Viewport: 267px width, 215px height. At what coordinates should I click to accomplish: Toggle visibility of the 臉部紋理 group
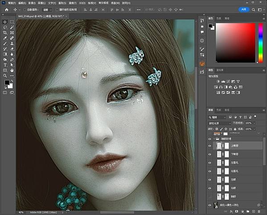coord(209,139)
